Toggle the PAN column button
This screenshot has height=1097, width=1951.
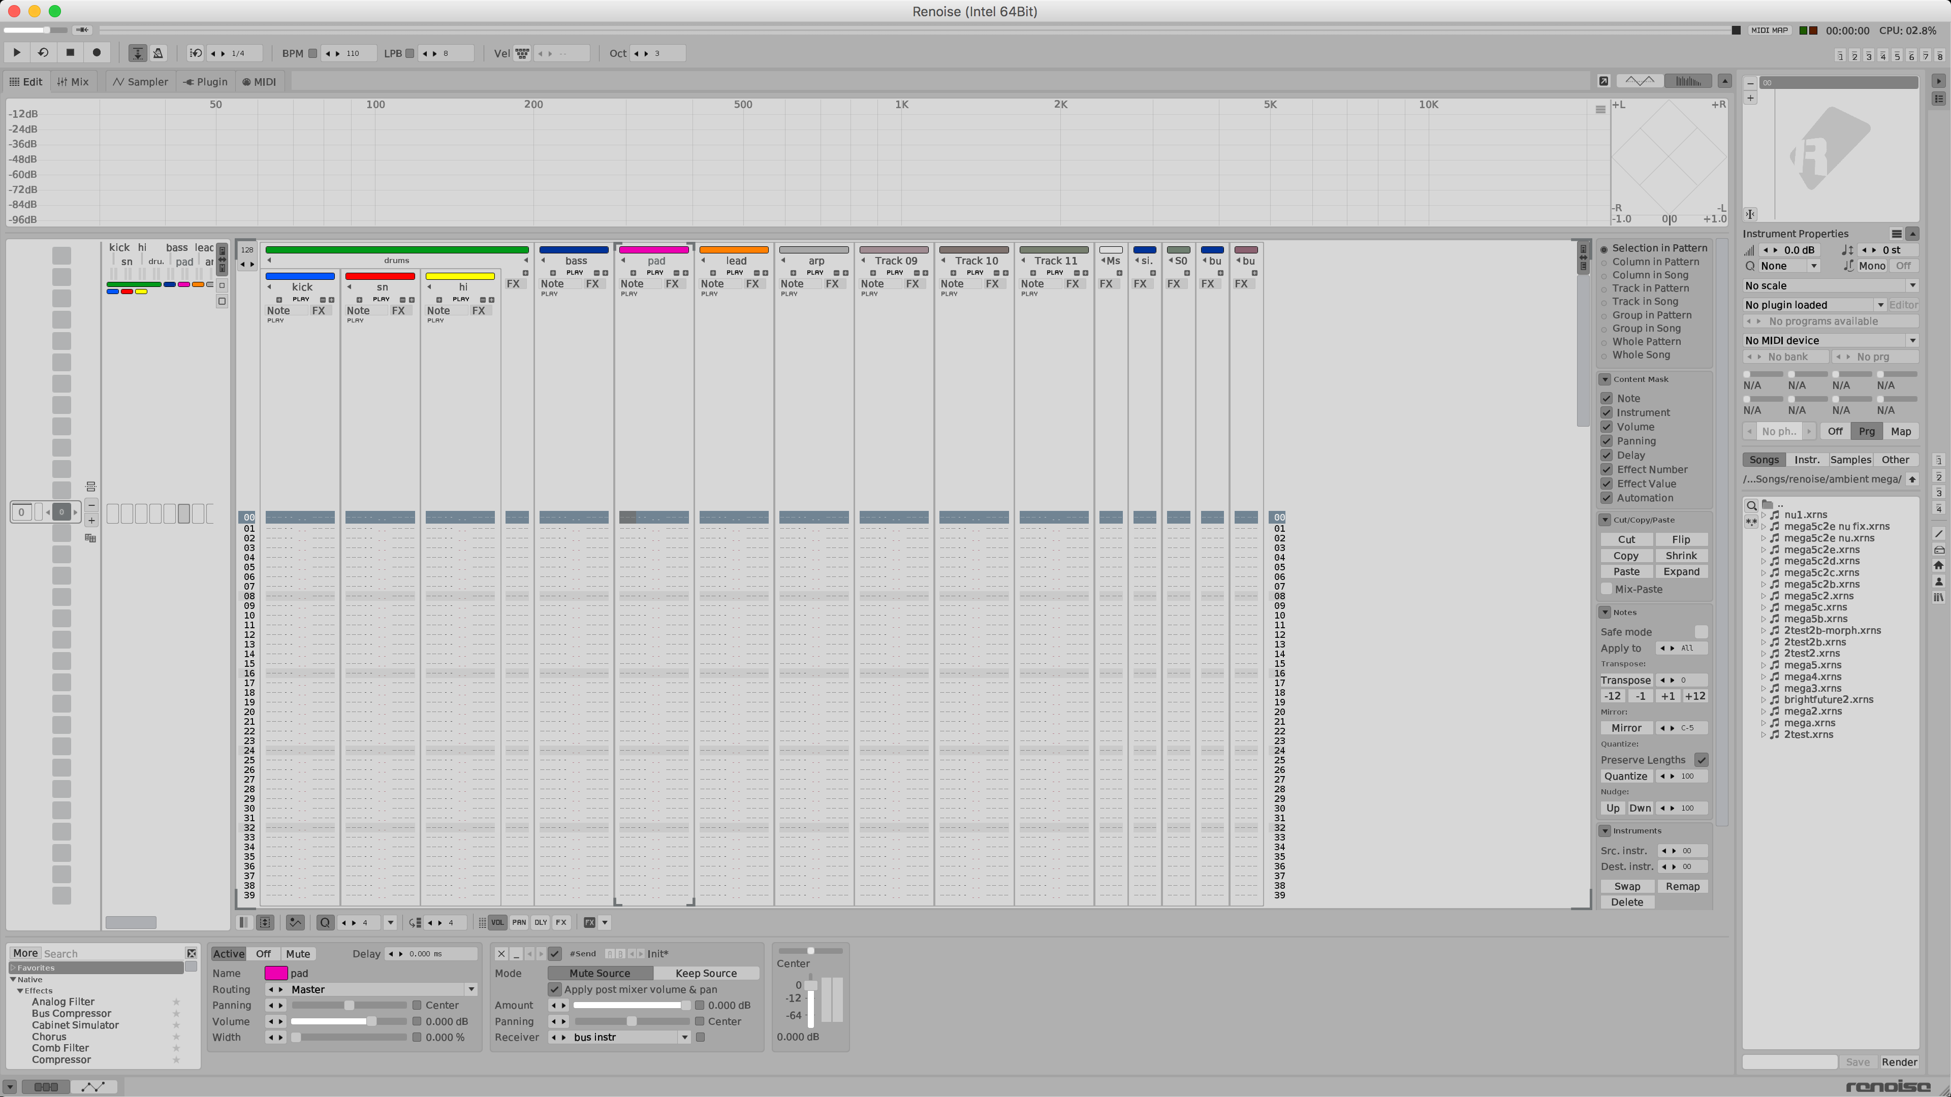coord(519,922)
